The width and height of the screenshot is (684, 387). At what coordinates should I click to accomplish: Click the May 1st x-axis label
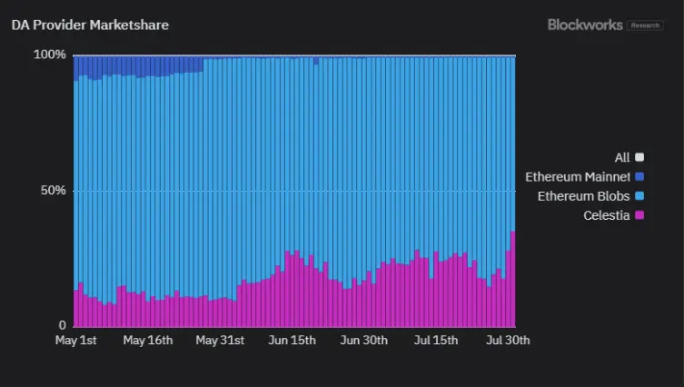[76, 341]
